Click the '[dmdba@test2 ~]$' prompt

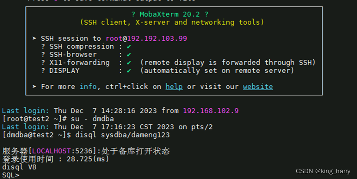37,135
